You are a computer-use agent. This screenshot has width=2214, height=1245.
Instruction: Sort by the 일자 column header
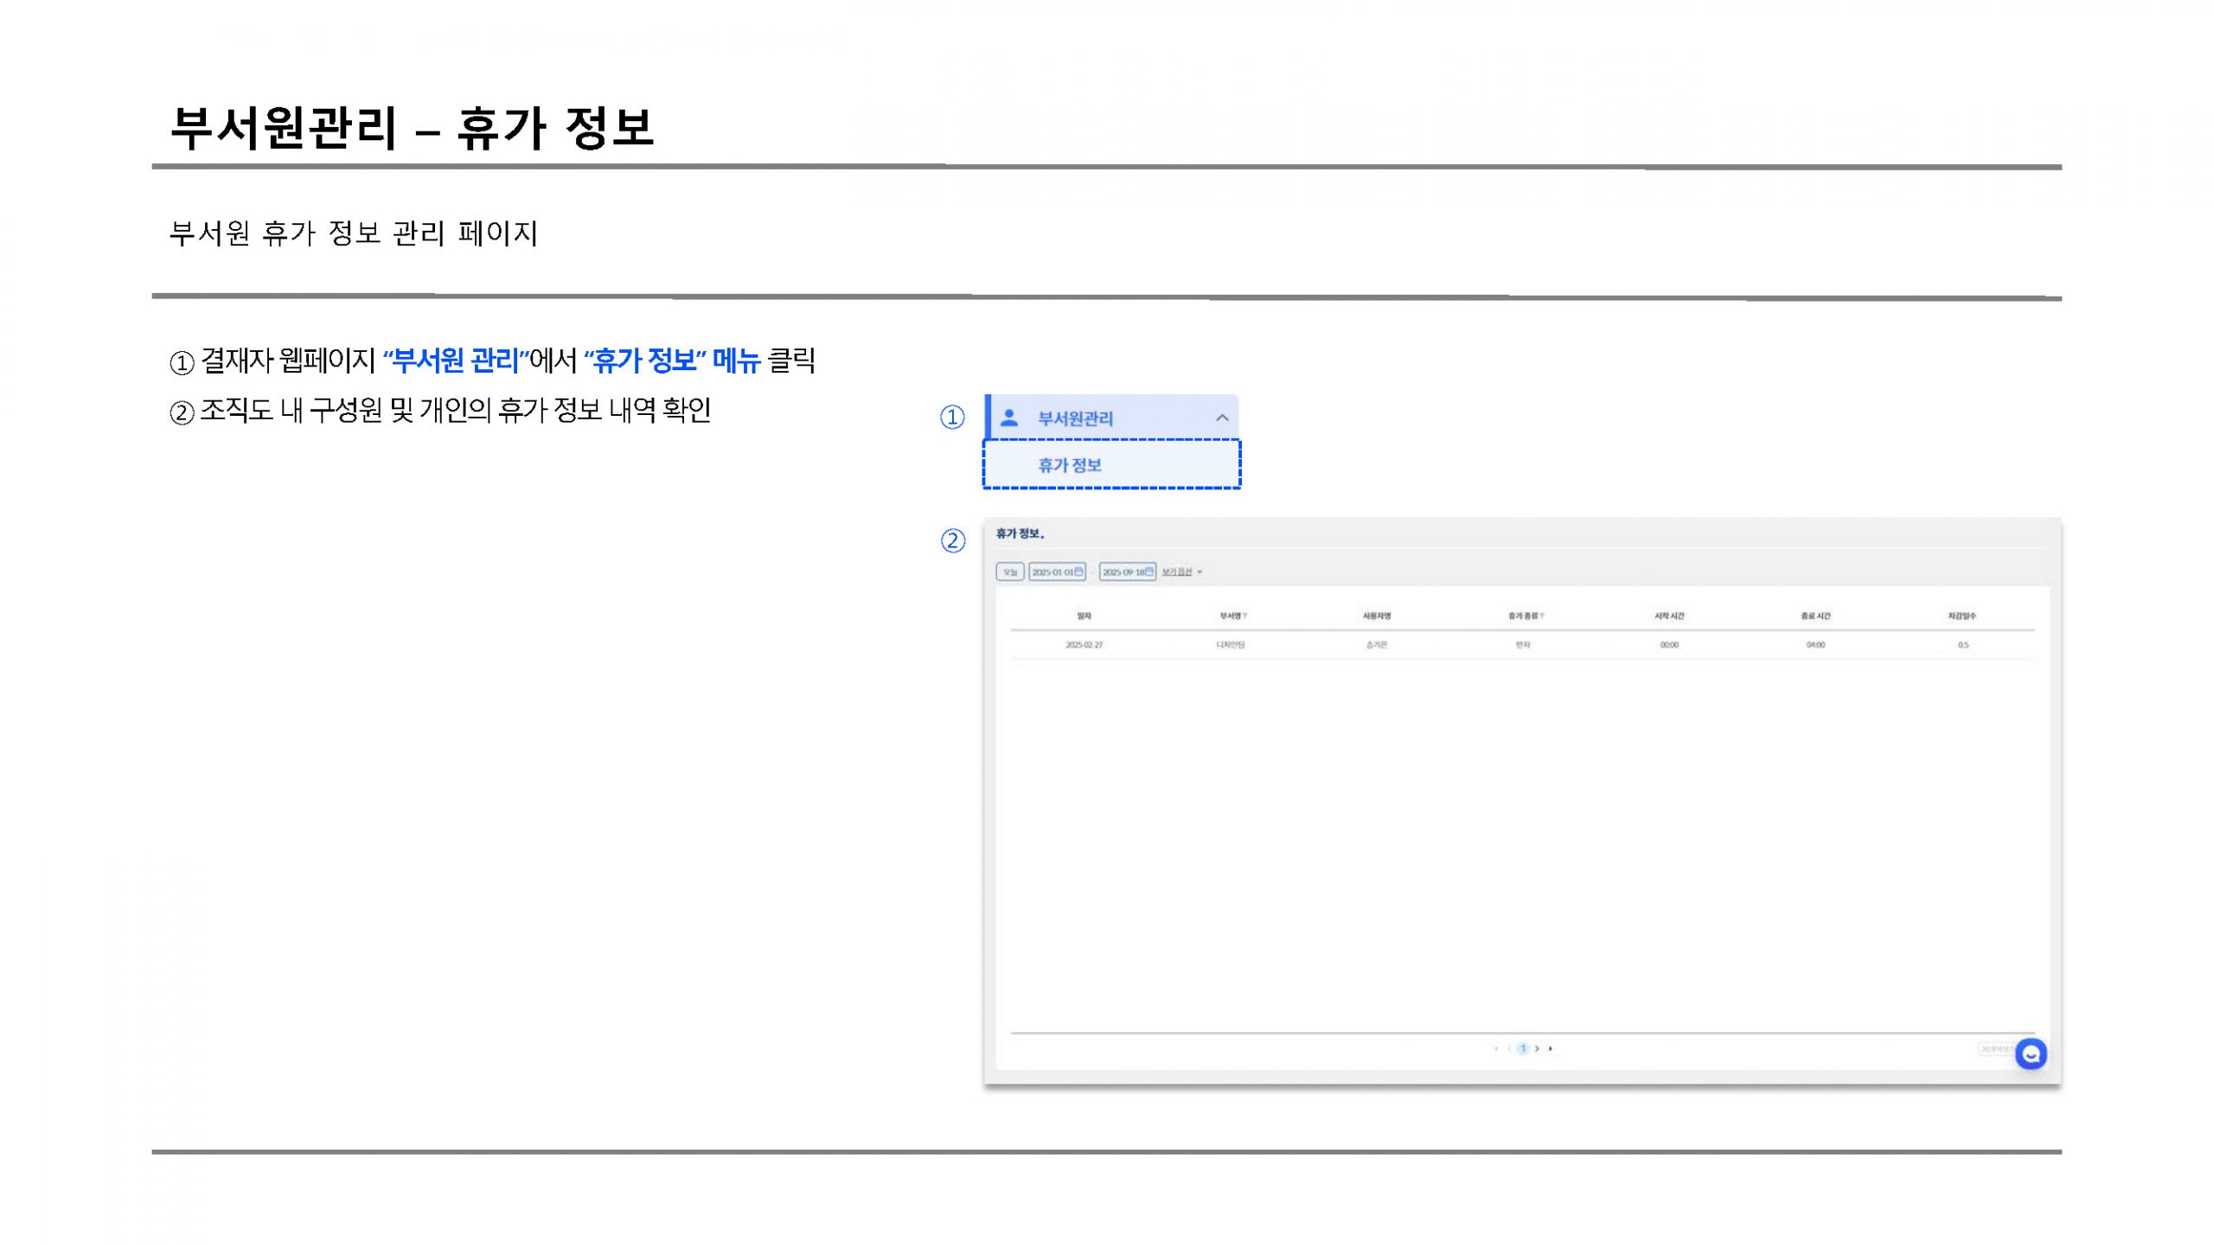[x=1084, y=616]
